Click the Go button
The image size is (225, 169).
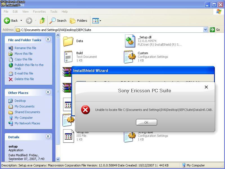pyautogui.click(x=215, y=30)
